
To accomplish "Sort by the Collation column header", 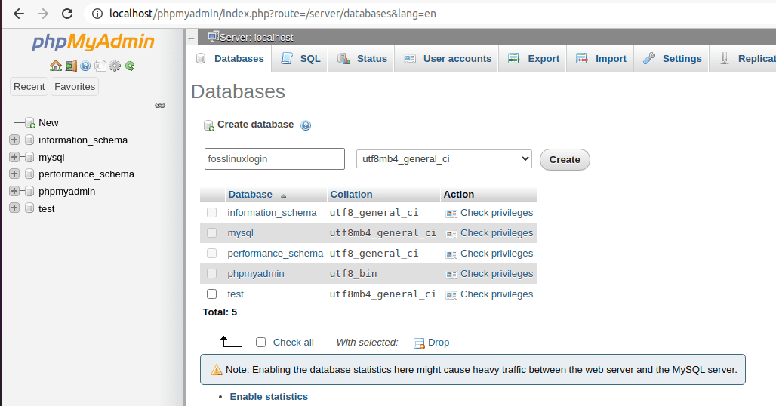I will [351, 195].
